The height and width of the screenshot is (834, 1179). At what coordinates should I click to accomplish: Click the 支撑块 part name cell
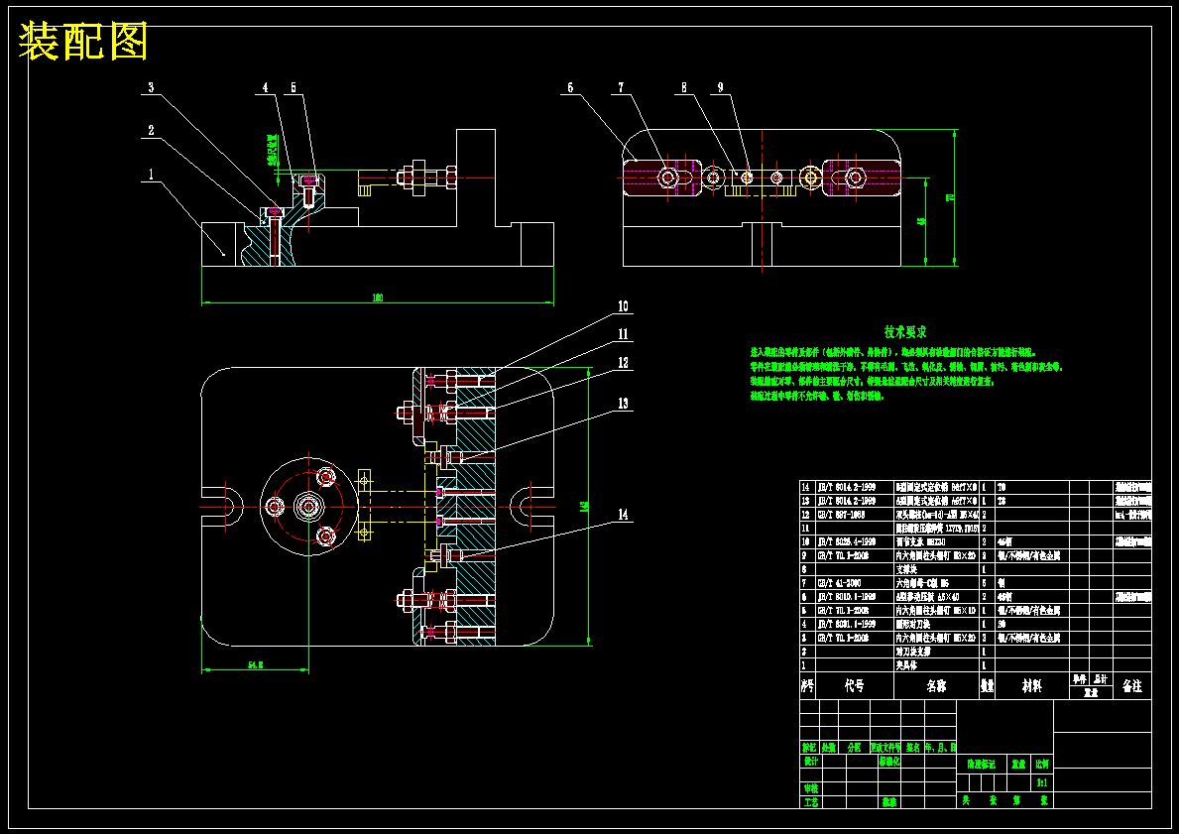pyautogui.click(x=906, y=569)
